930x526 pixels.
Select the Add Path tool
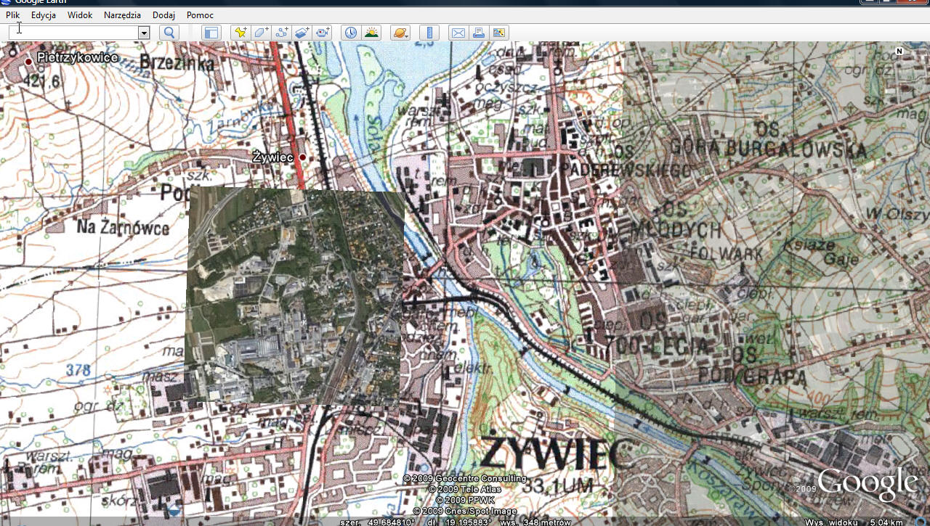(282, 33)
